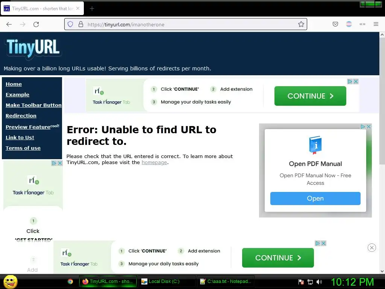Screen dimensions: 385x289
Task: Dismiss the bottom overlay with circled X
Action: click(x=372, y=248)
